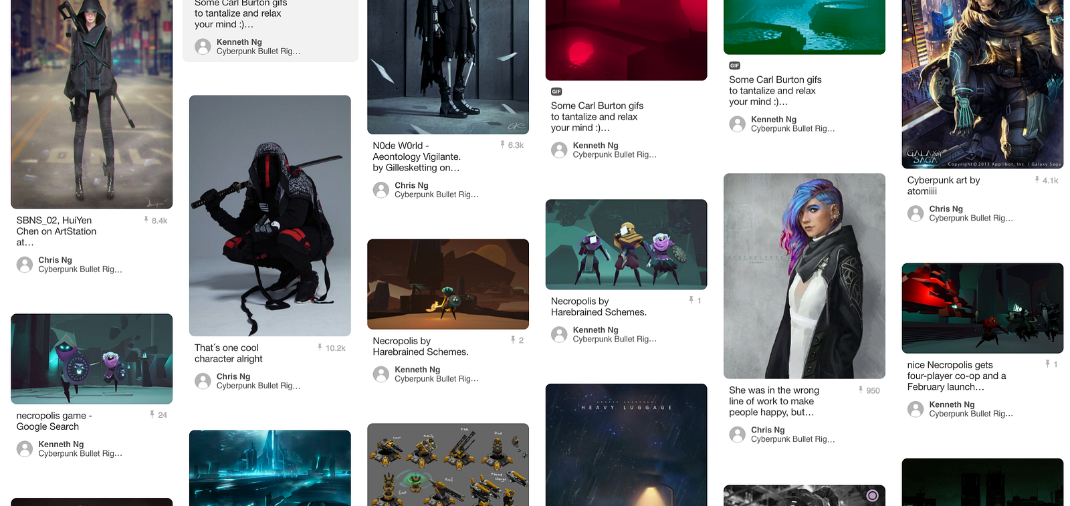The height and width of the screenshot is (506, 1070).
Task: Open the blue-haired woman portrait pin
Action: (x=805, y=276)
